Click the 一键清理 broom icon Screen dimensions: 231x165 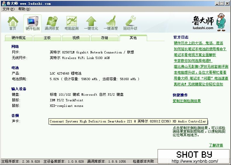coord(111,23)
